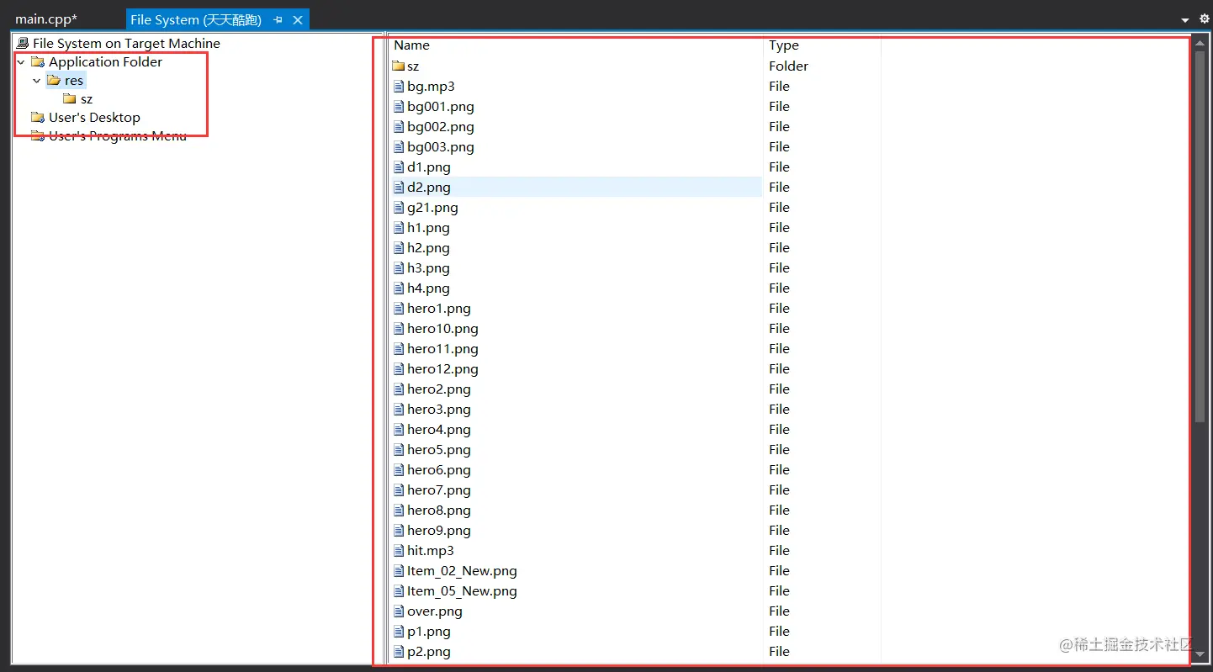The image size is (1213, 672).
Task: Open the tab list dropdown arrow
Action: point(1184,20)
